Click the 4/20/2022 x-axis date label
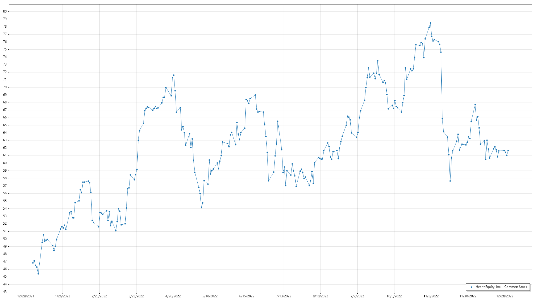Screen dimensions: 536x301 pos(173,296)
